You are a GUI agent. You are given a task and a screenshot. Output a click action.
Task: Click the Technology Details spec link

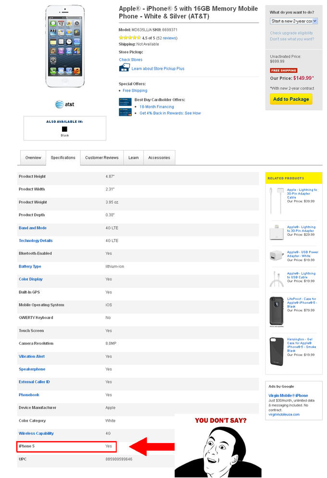coord(36,241)
